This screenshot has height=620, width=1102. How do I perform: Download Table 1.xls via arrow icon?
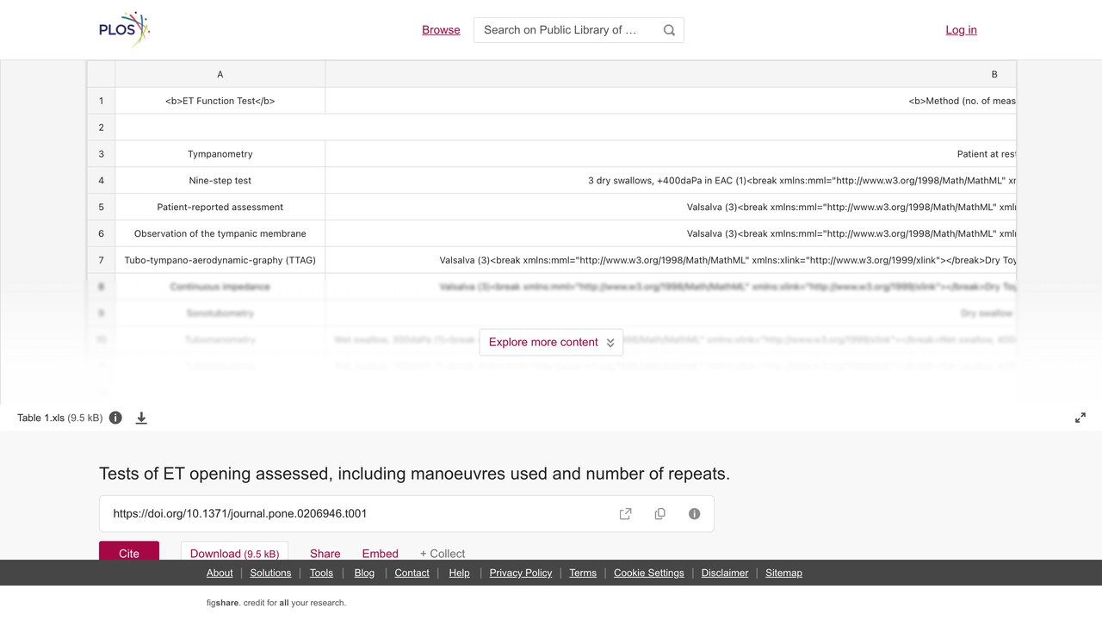click(x=141, y=418)
